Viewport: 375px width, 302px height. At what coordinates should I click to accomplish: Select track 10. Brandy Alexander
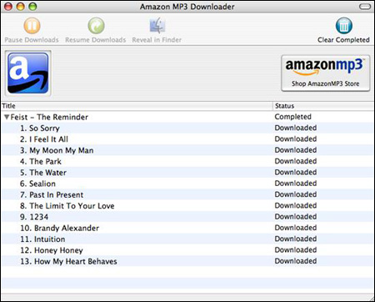187,228
